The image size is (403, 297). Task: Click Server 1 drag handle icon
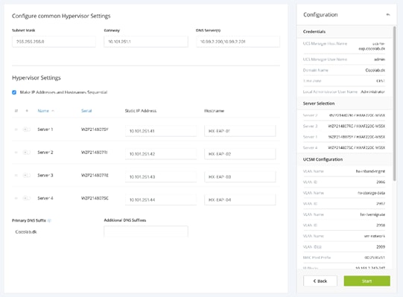[16, 130]
